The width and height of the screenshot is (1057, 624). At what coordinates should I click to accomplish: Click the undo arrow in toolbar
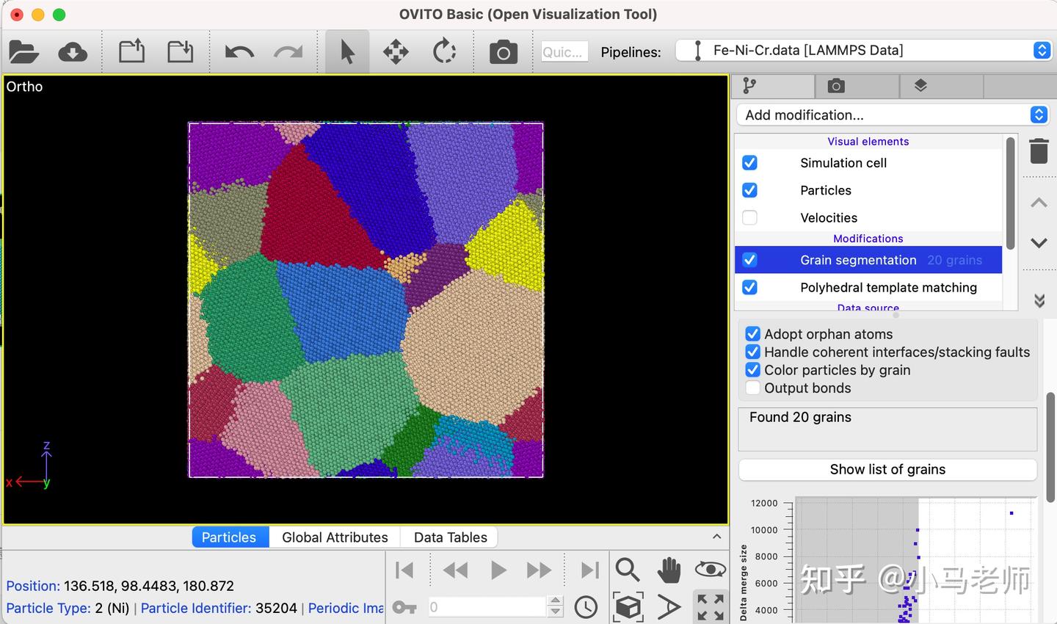239,52
